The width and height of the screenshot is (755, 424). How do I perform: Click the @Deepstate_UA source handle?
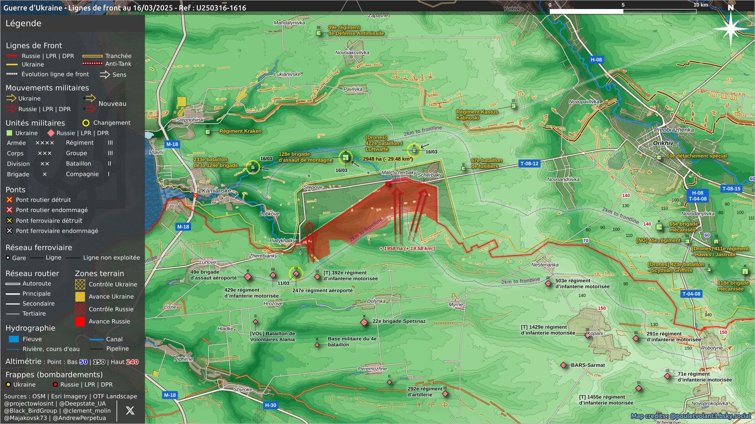[x=85, y=403]
